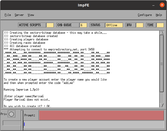Click the ACTIVE SCRIPTS label
This screenshot has width=167, height=131.
coord(32,25)
